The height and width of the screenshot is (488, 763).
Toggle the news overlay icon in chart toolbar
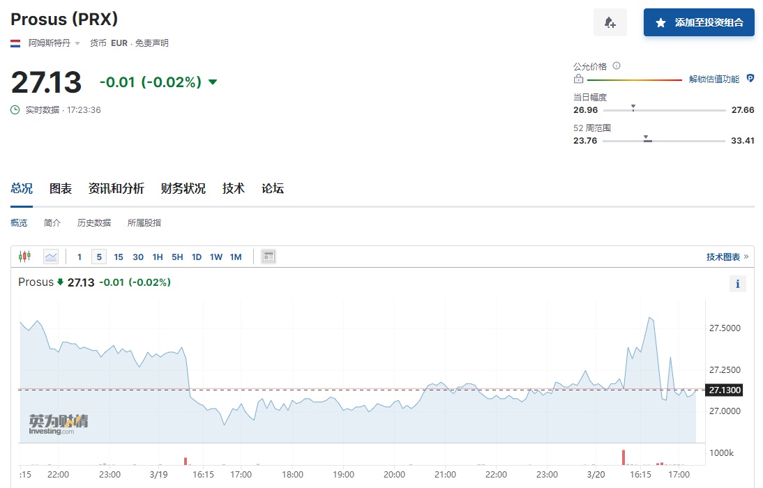(x=269, y=257)
